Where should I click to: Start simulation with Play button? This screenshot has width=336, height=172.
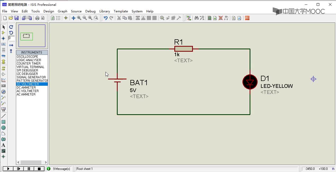coord(8,169)
